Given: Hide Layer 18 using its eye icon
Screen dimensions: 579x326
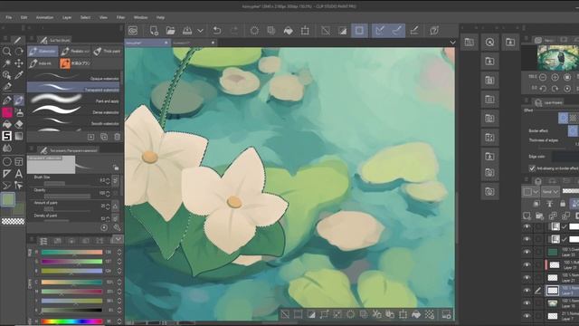Looking at the screenshot, I should click(527, 303).
